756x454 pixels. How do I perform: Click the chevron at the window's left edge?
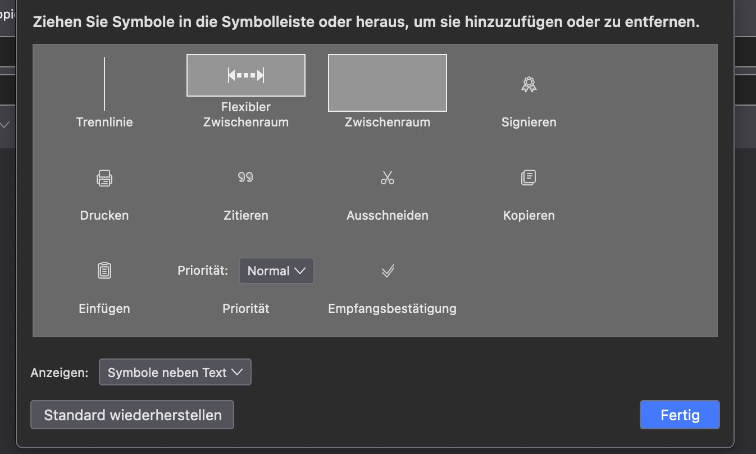coord(4,125)
